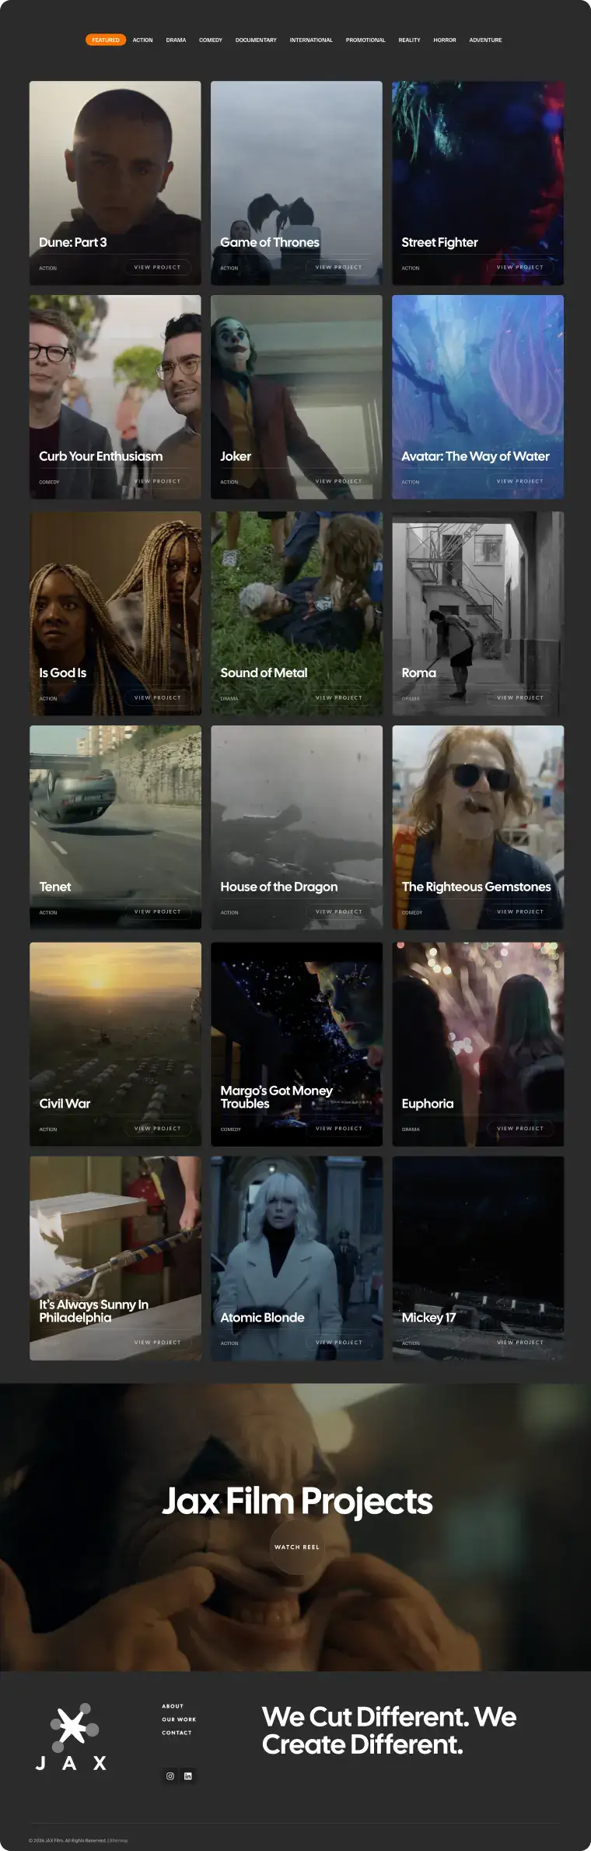Open the LinkedIn icon in the footer
Screen dimensions: 591x1851
point(187,1775)
